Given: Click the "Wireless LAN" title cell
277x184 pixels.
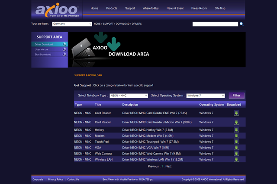Looking at the screenshot, I should pyautogui.click(x=104, y=159).
